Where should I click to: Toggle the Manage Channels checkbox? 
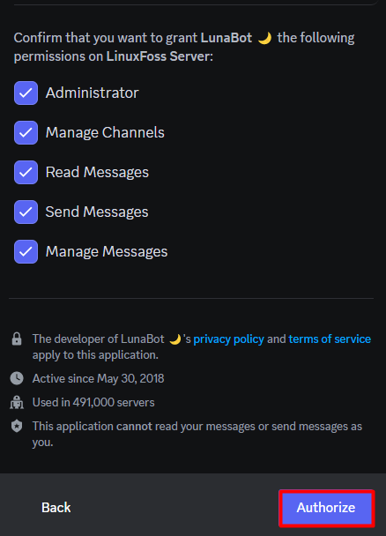[26, 132]
